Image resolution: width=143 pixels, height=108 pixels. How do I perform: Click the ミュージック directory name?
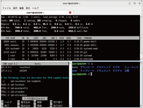(131, 67)
